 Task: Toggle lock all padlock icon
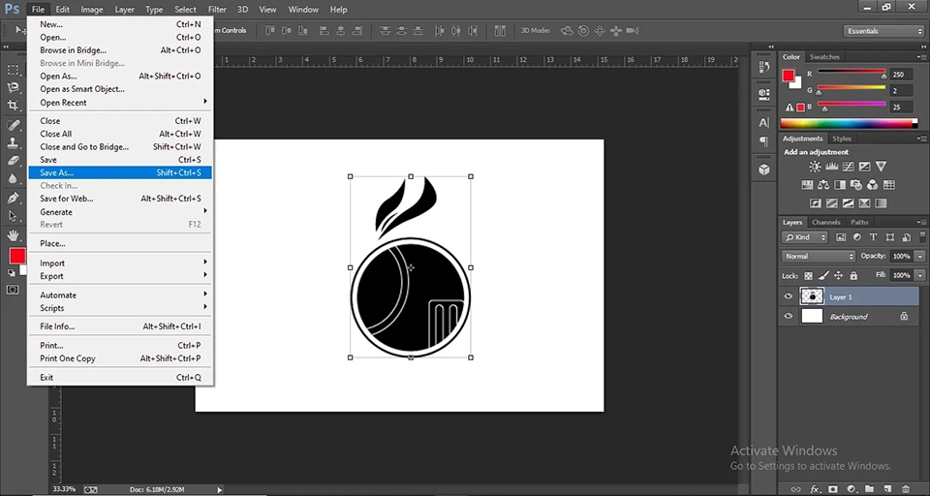tap(853, 276)
